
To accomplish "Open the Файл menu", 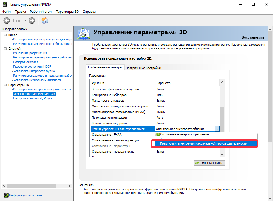I will pos(7,12).
